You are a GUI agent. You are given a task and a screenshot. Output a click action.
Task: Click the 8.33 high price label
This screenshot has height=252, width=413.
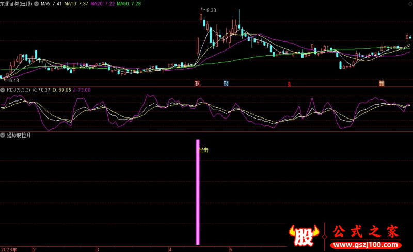[x=210, y=10]
